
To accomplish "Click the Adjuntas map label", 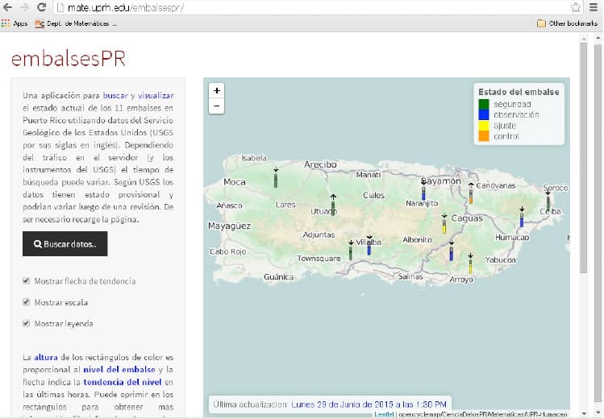I will coord(319,234).
